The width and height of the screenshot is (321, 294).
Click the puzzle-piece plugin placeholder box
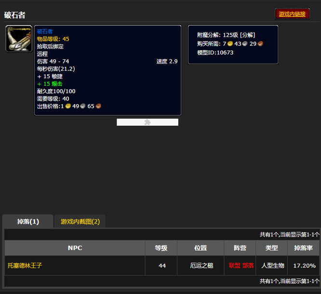click(147, 122)
